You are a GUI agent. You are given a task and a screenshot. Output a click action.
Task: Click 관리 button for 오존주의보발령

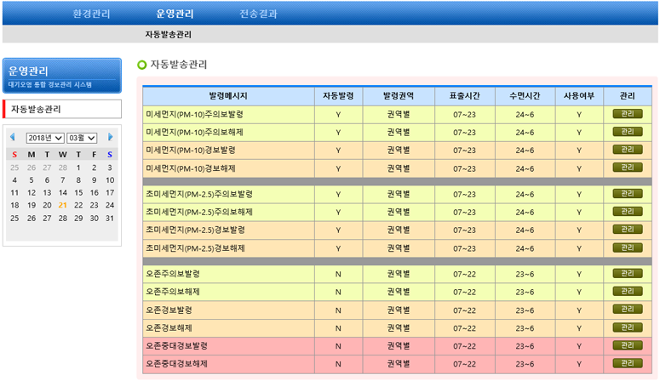coord(627,274)
